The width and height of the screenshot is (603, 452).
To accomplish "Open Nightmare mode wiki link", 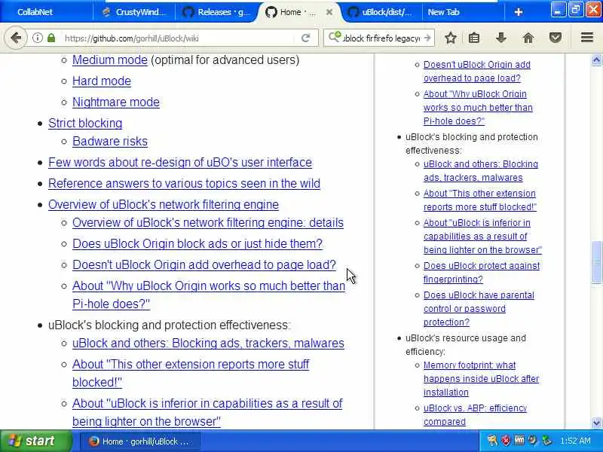I will pos(116,102).
